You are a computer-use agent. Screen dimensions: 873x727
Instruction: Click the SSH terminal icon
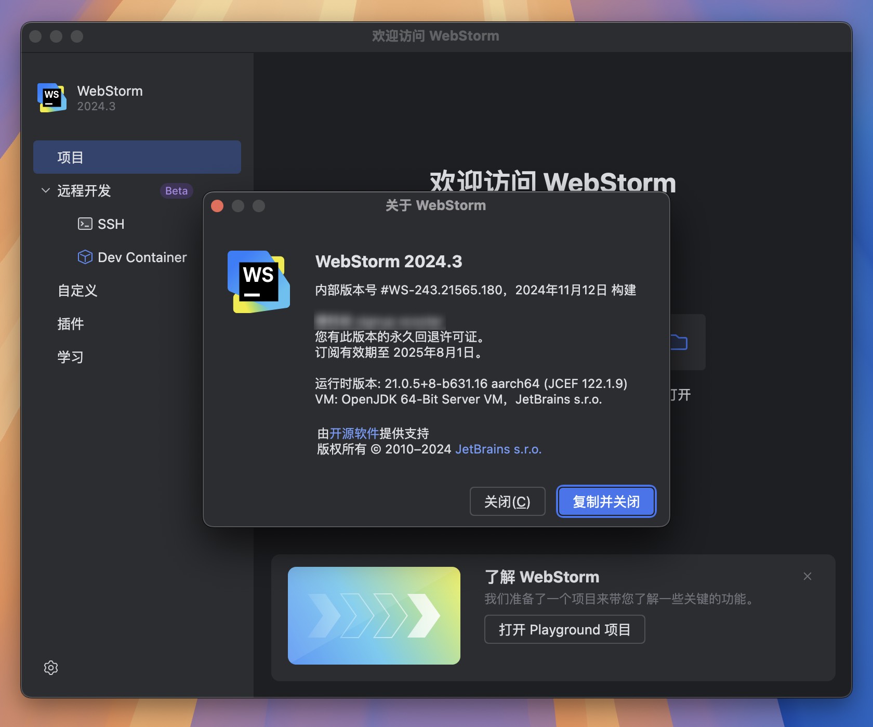(85, 224)
